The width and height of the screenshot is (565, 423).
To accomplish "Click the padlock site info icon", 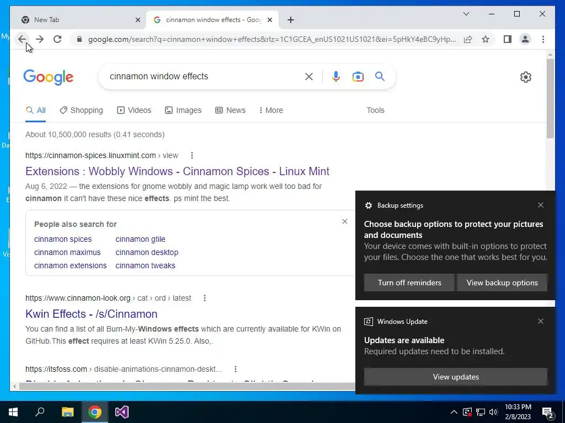I will point(79,39).
